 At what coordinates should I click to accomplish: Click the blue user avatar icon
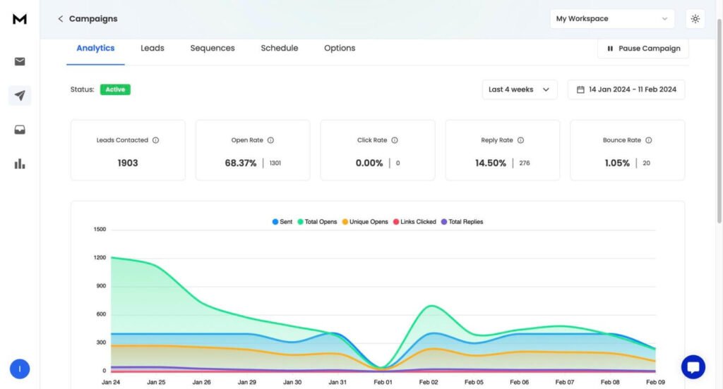20,369
